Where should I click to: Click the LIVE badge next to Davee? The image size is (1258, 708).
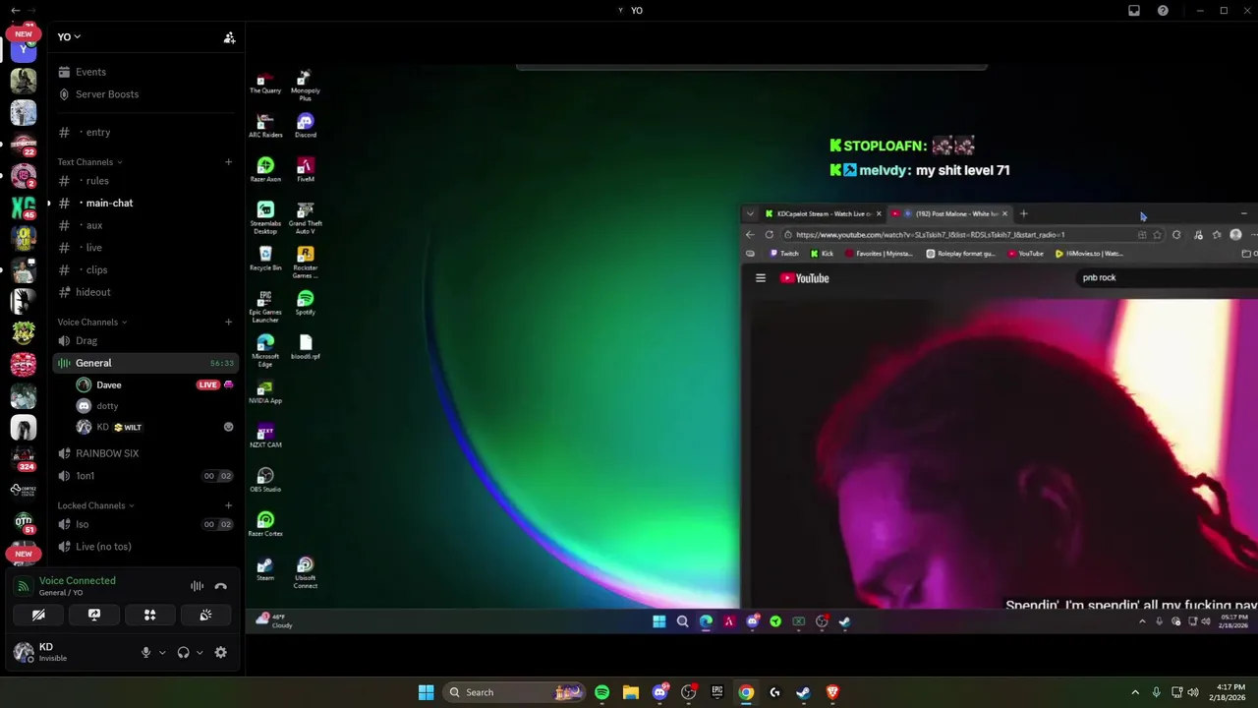[207, 384]
